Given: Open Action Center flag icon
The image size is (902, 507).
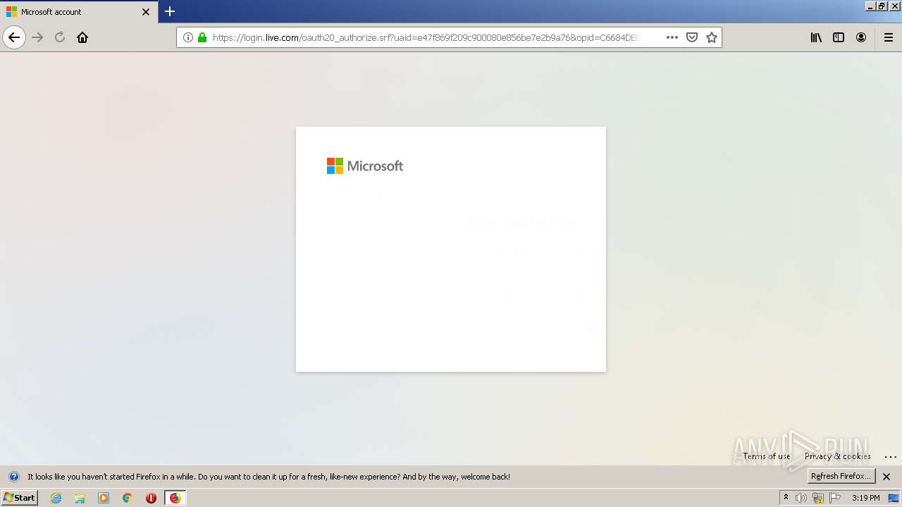Looking at the screenshot, I should (x=835, y=498).
